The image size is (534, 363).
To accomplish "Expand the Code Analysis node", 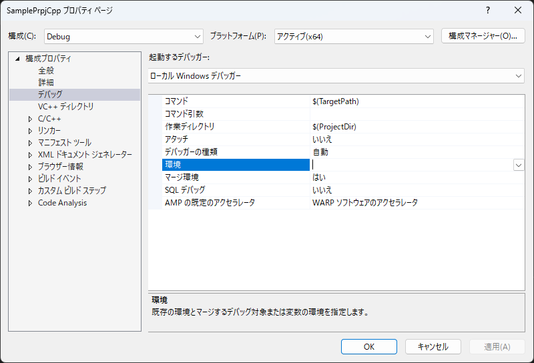I will pos(30,203).
